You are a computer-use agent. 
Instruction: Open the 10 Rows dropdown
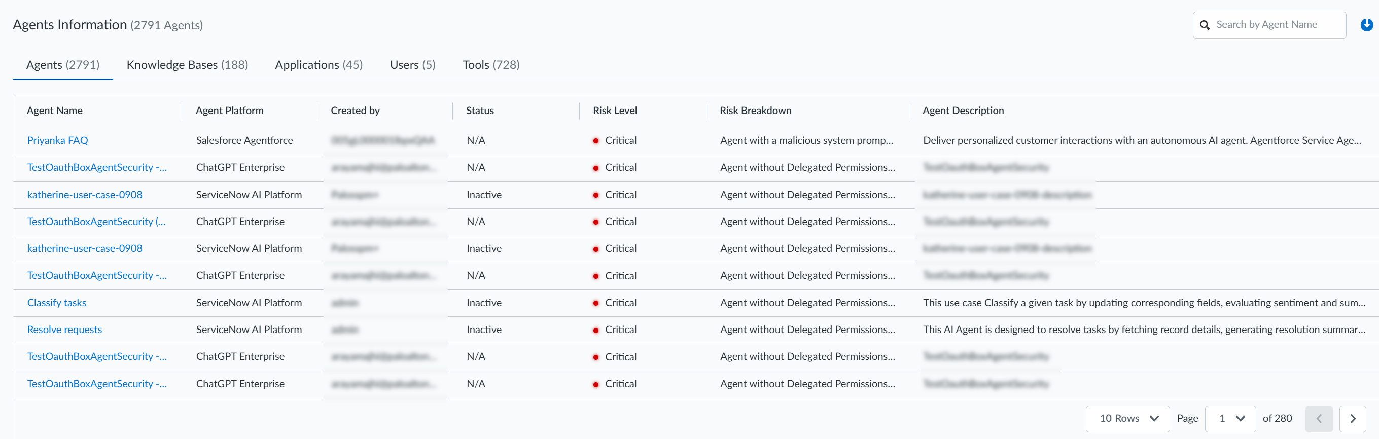click(1127, 419)
